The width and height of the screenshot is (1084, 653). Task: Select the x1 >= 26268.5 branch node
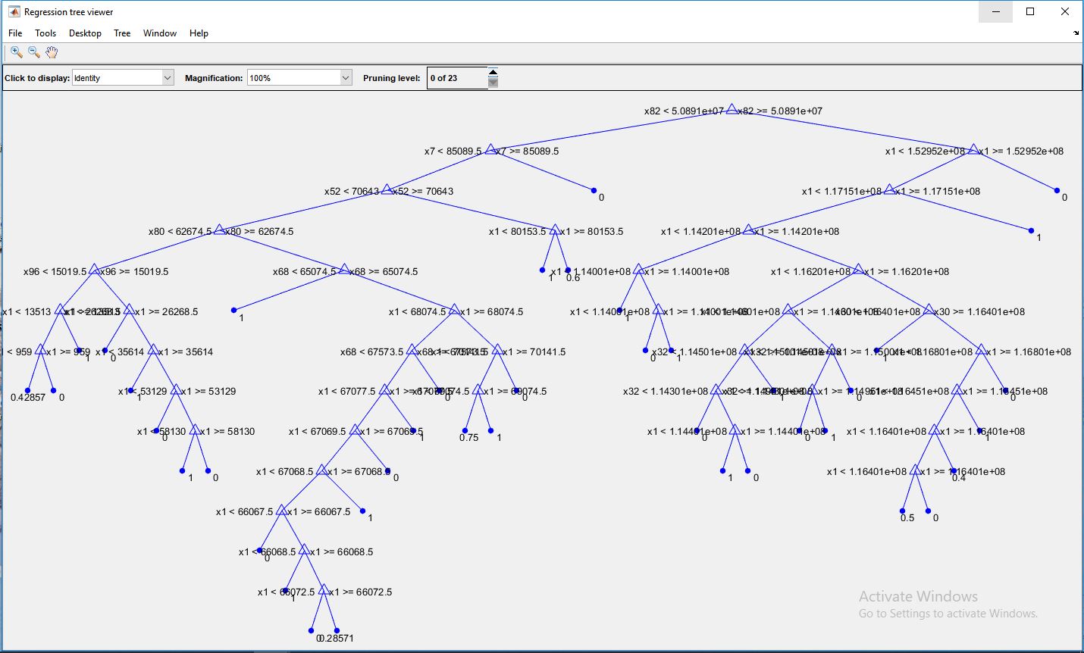129,311
